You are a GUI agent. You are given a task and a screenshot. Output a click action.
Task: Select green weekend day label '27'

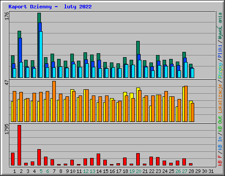(x=185, y=171)
